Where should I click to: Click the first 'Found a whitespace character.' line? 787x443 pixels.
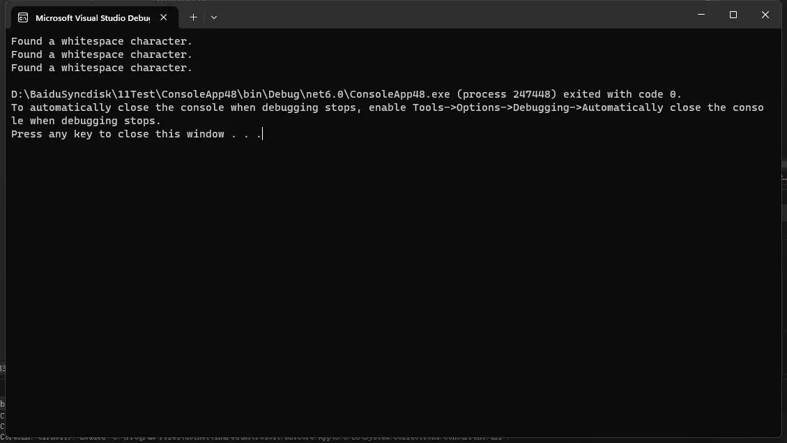pyautogui.click(x=102, y=41)
